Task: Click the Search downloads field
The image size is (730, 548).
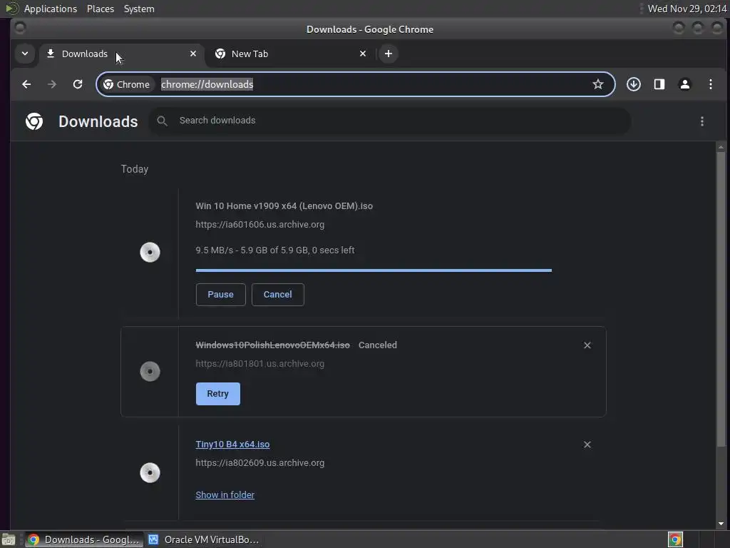Action: click(389, 121)
